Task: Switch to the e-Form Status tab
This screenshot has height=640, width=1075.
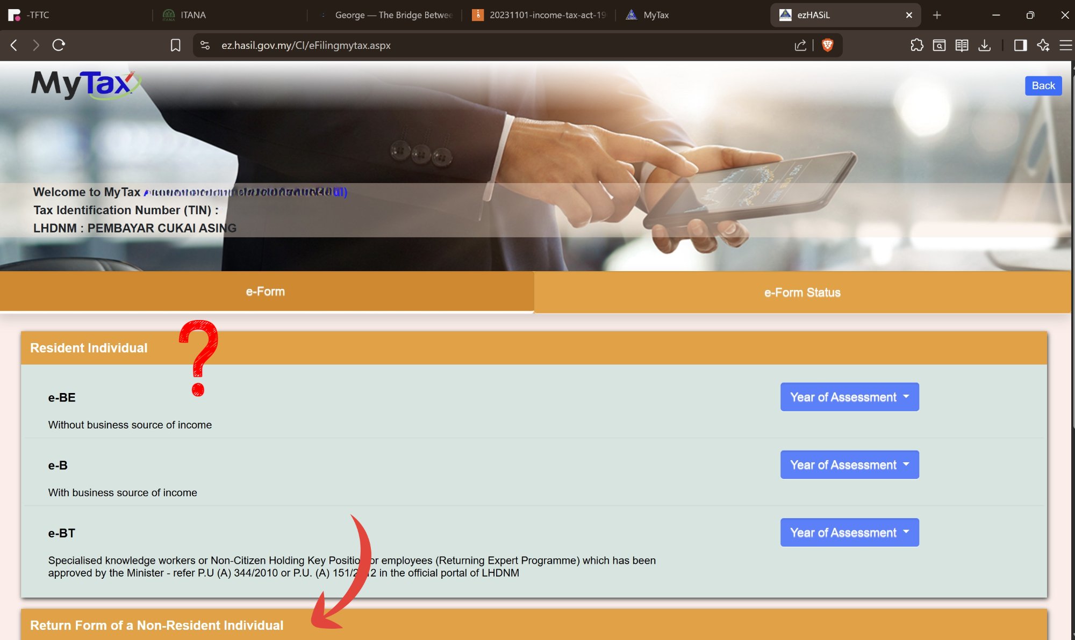Action: pos(802,292)
